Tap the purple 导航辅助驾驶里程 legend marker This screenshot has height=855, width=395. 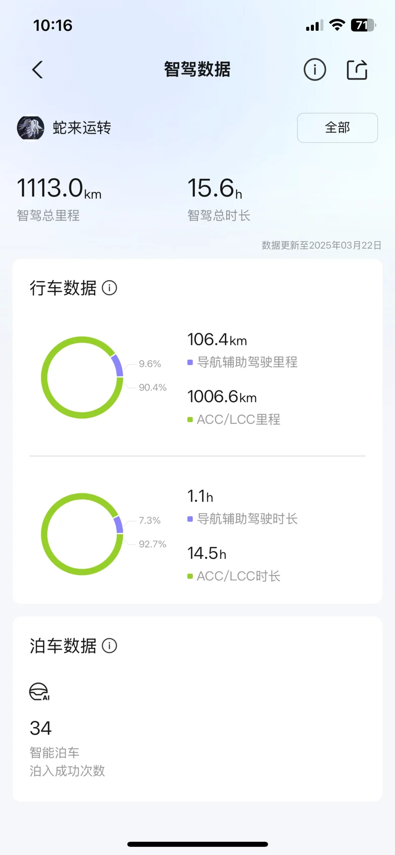[190, 362]
